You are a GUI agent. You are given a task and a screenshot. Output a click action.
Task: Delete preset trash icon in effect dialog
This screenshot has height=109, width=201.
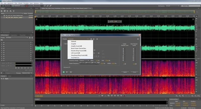(x=94, y=39)
